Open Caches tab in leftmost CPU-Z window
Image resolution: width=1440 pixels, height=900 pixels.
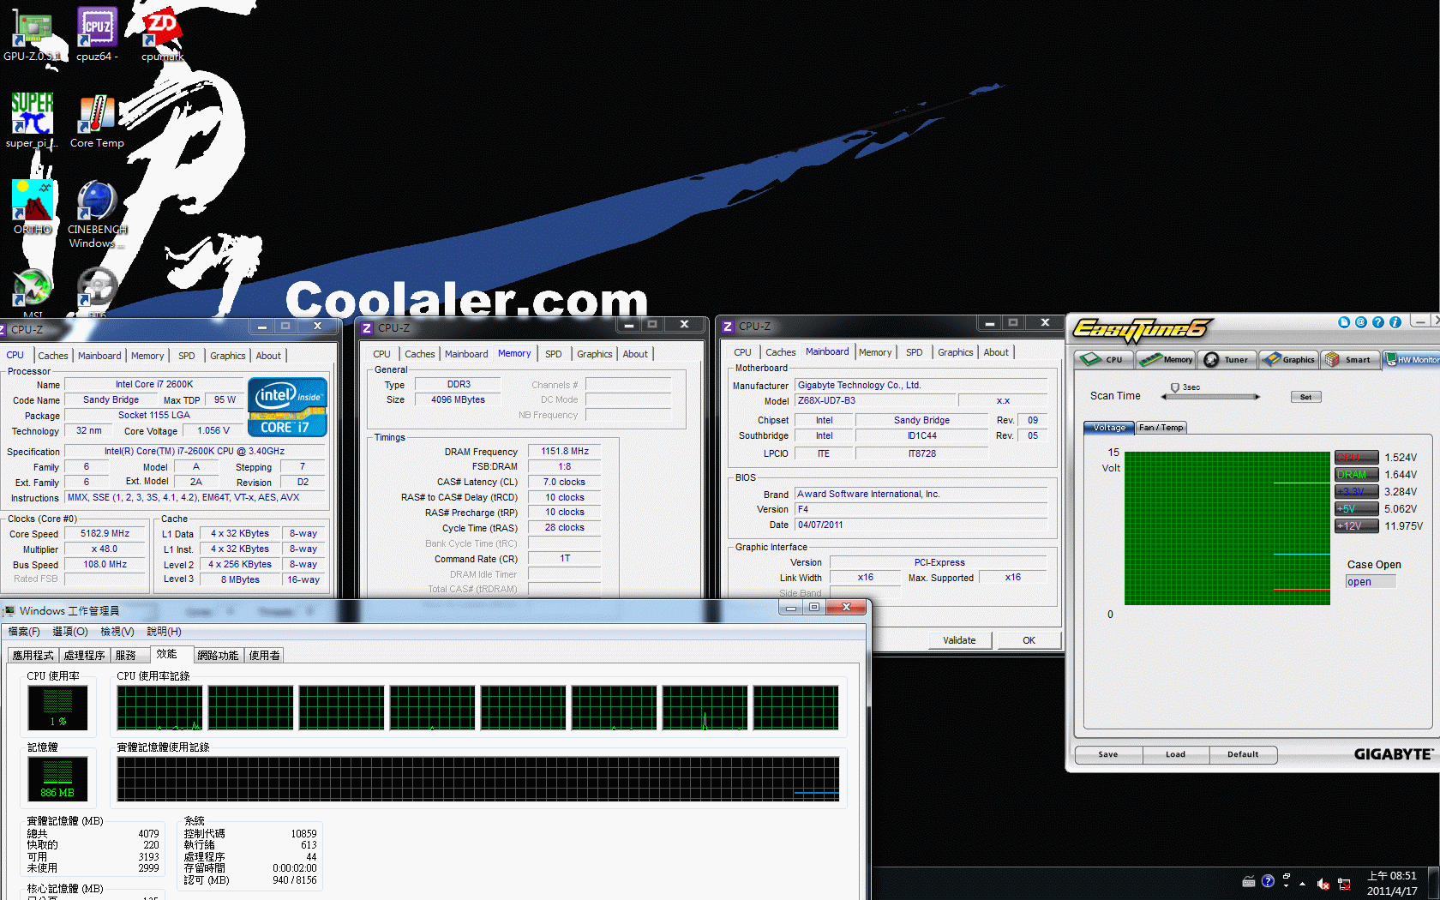(53, 356)
